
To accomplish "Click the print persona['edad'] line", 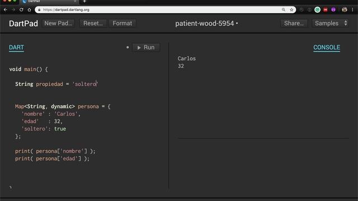I will (x=52, y=159).
